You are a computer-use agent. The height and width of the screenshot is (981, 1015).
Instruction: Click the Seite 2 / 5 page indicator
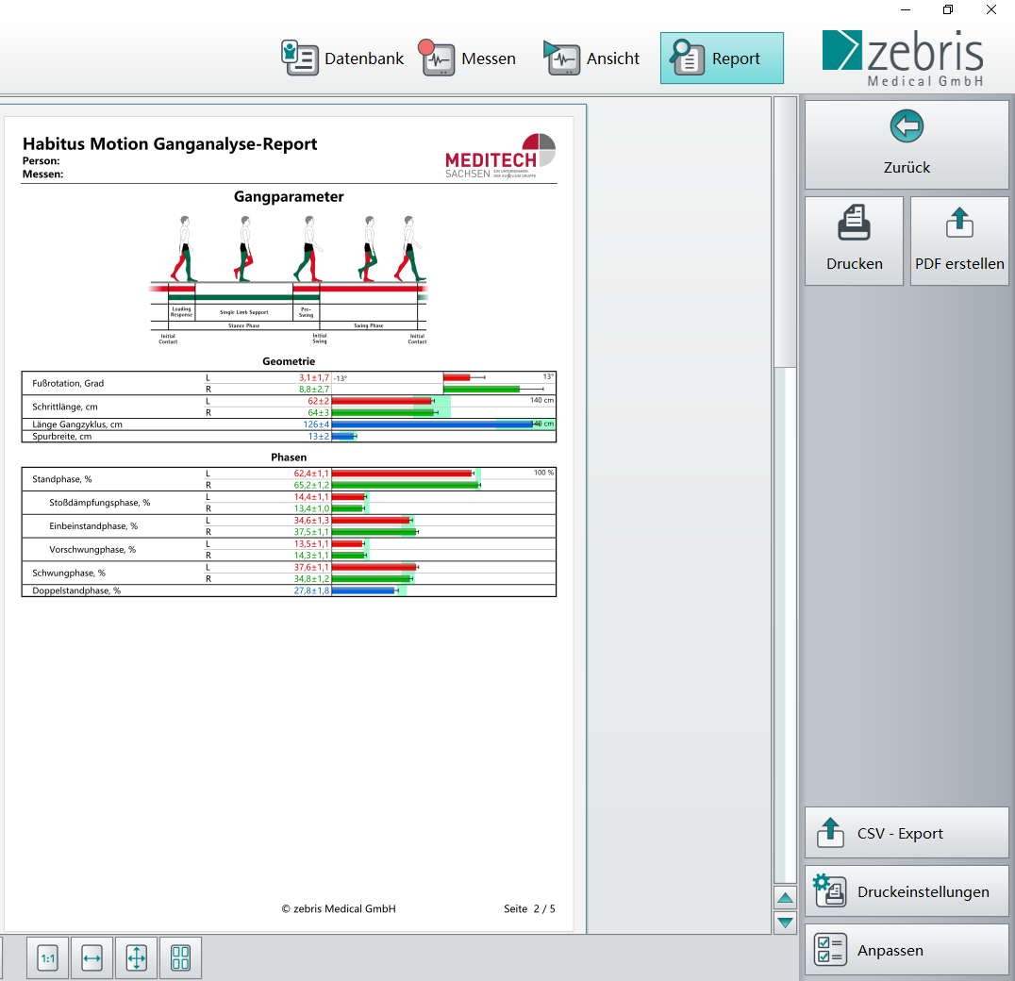click(529, 908)
